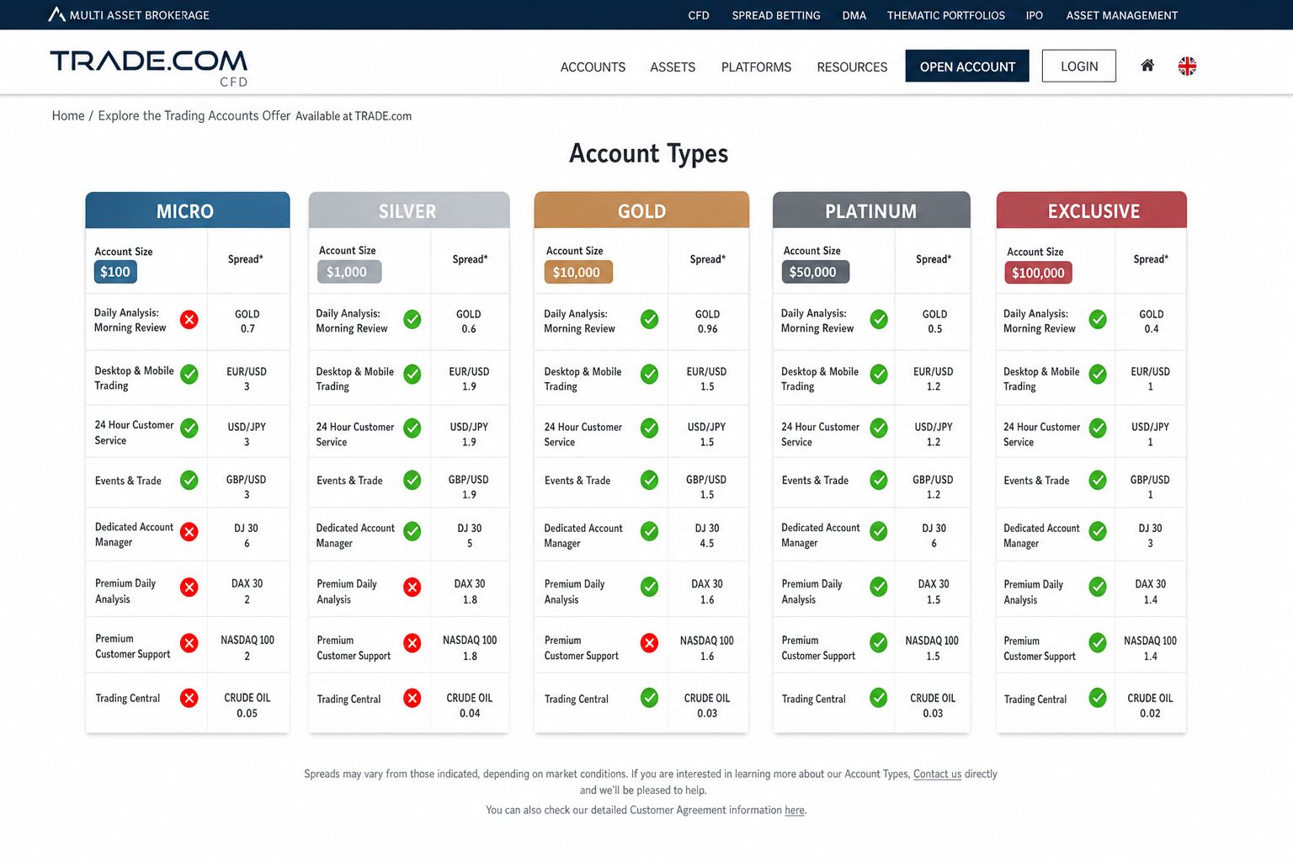This screenshot has height=862, width=1293.
Task: Click Platinum's green check for Premium Customer Support
Action: [x=879, y=643]
